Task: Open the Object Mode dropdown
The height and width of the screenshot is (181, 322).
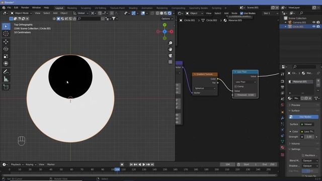Action: (21, 13)
